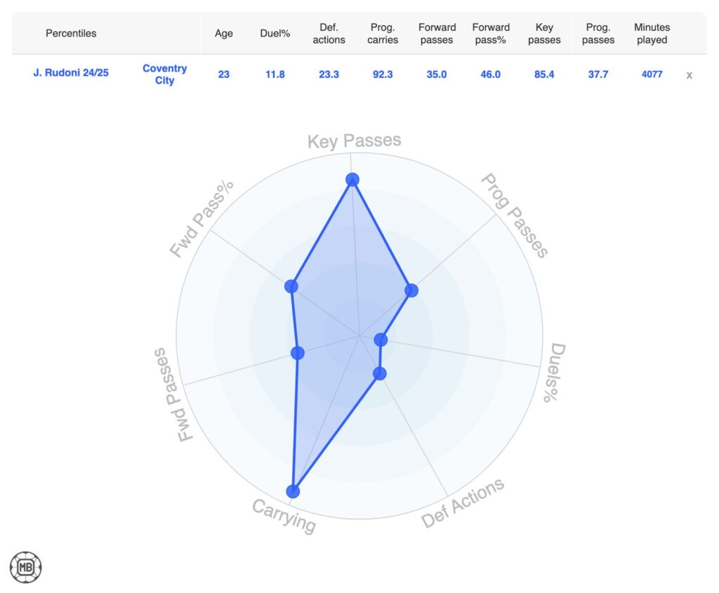Remove J. Rudoni row with the x
This screenshot has height=593, width=719.
click(689, 76)
